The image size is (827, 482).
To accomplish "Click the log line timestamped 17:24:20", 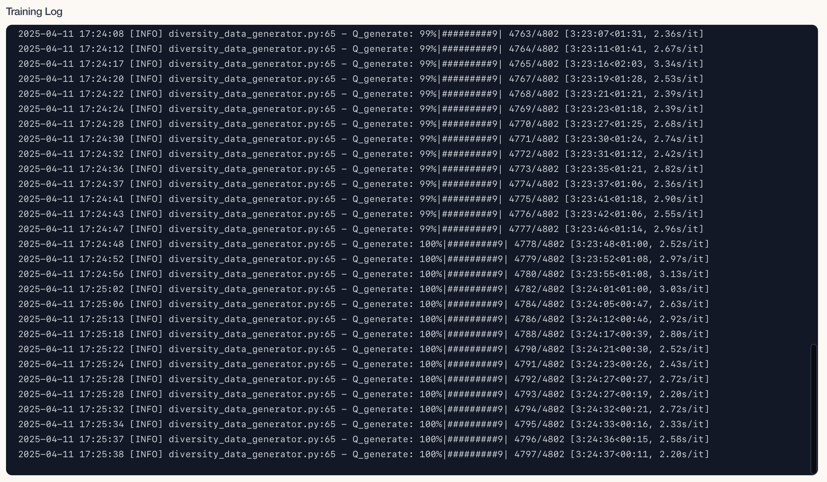I will coord(361,79).
